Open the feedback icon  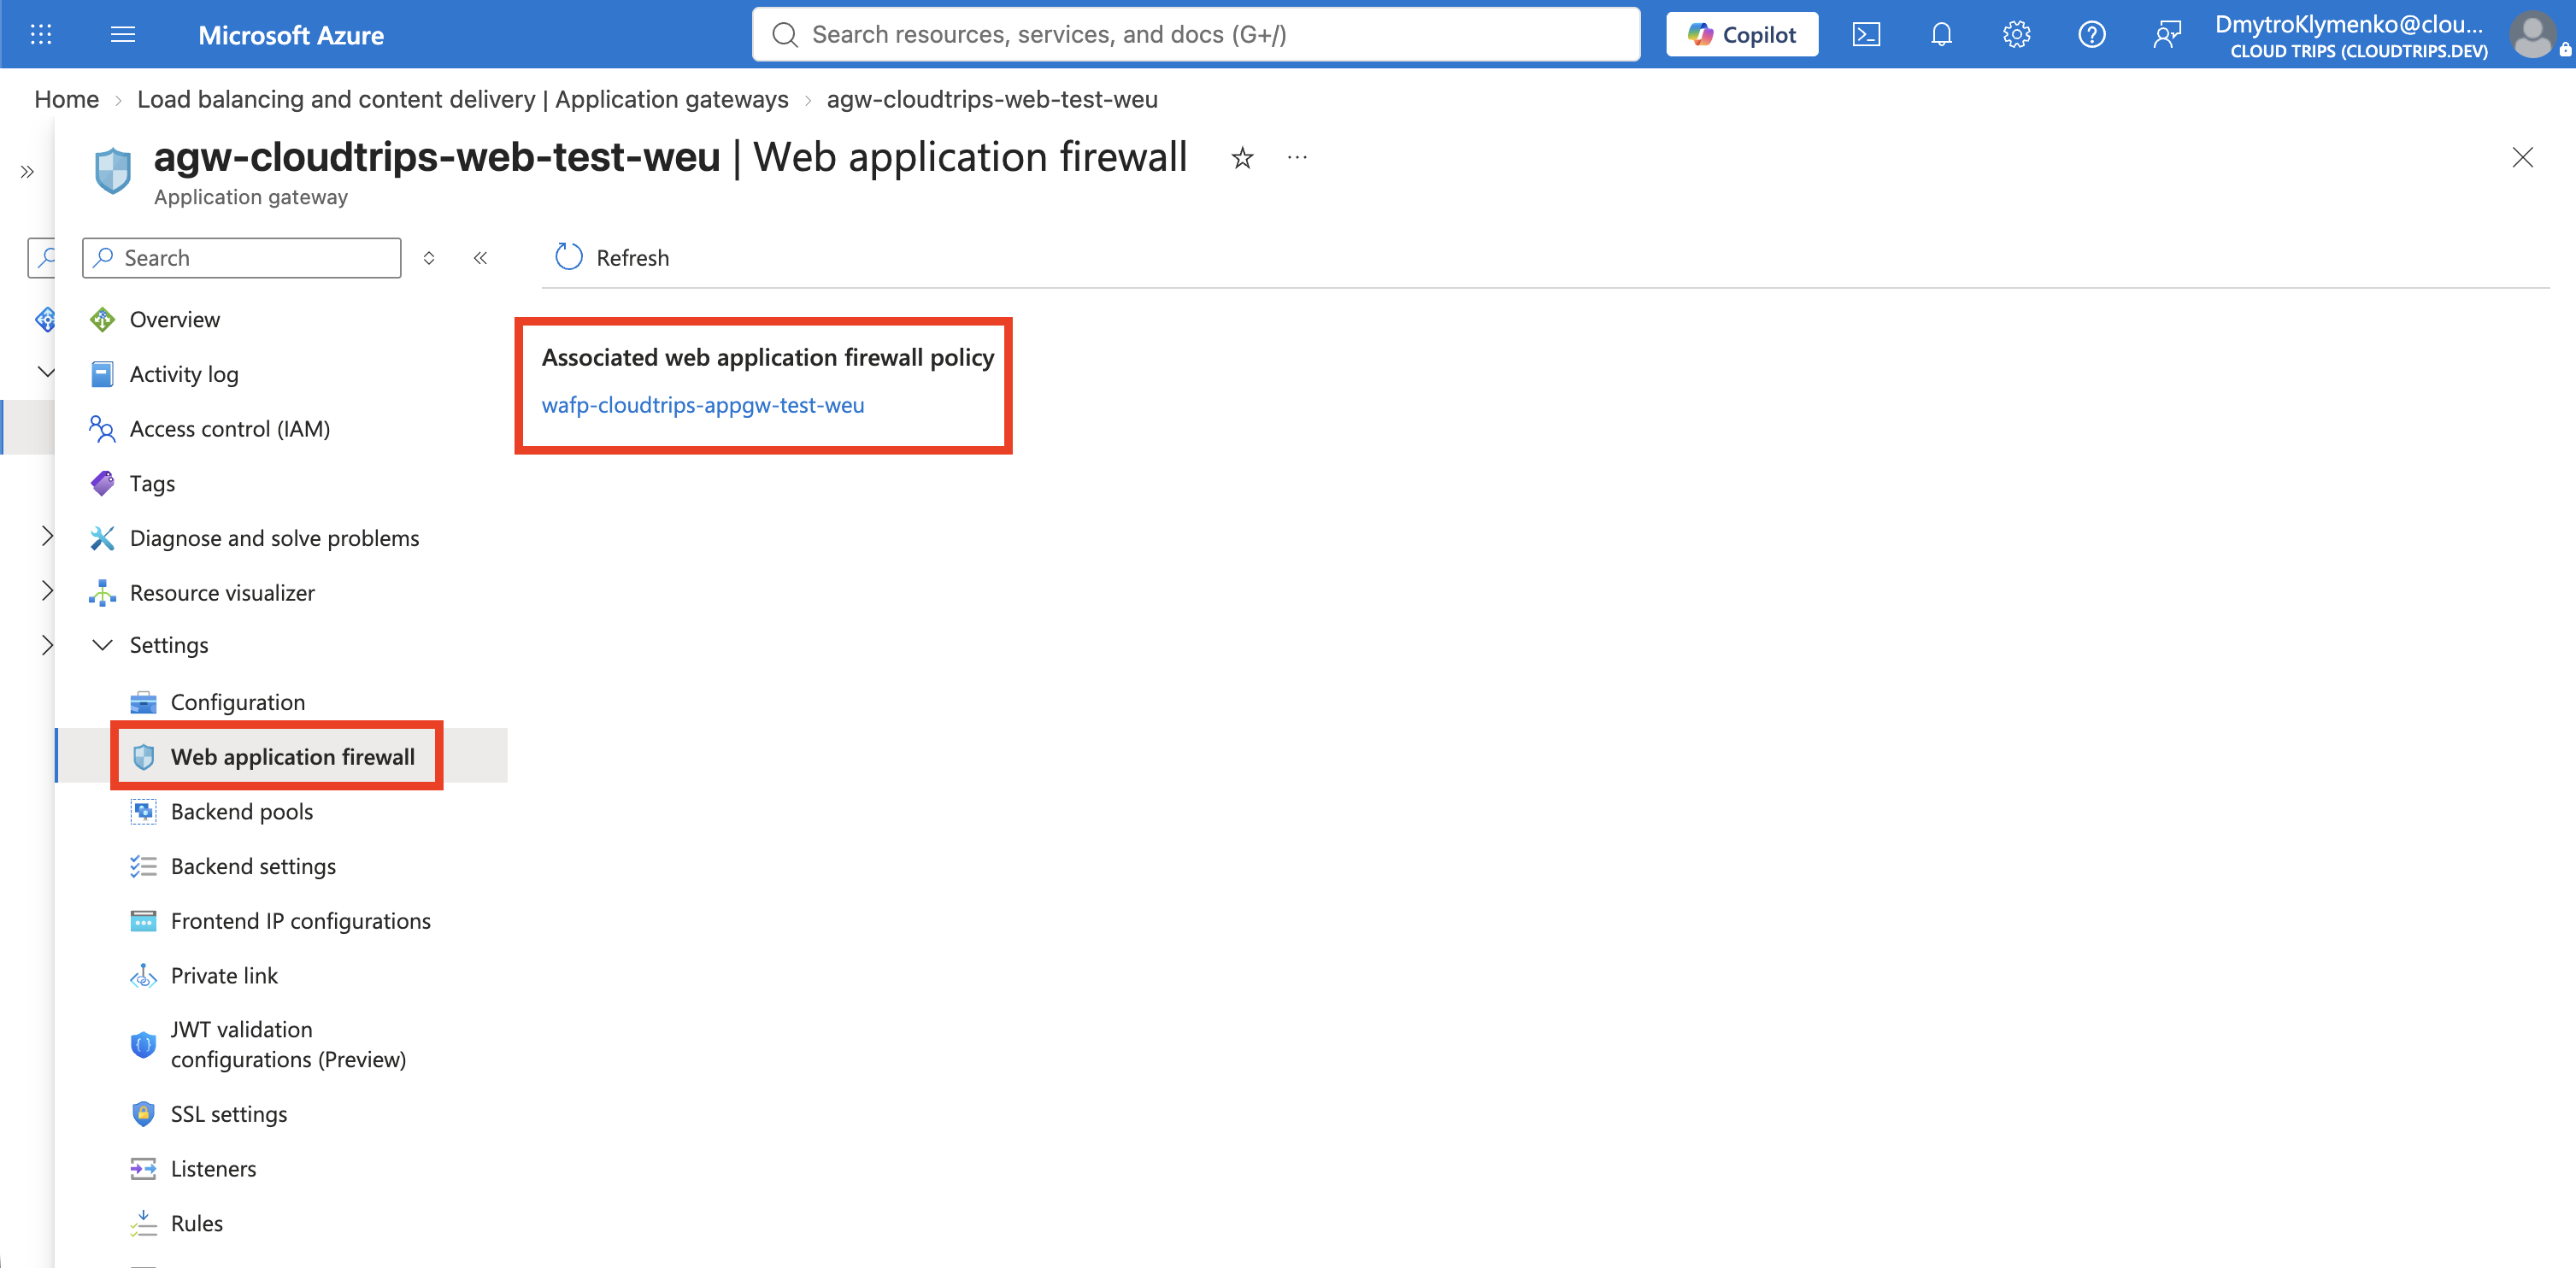point(2166,35)
